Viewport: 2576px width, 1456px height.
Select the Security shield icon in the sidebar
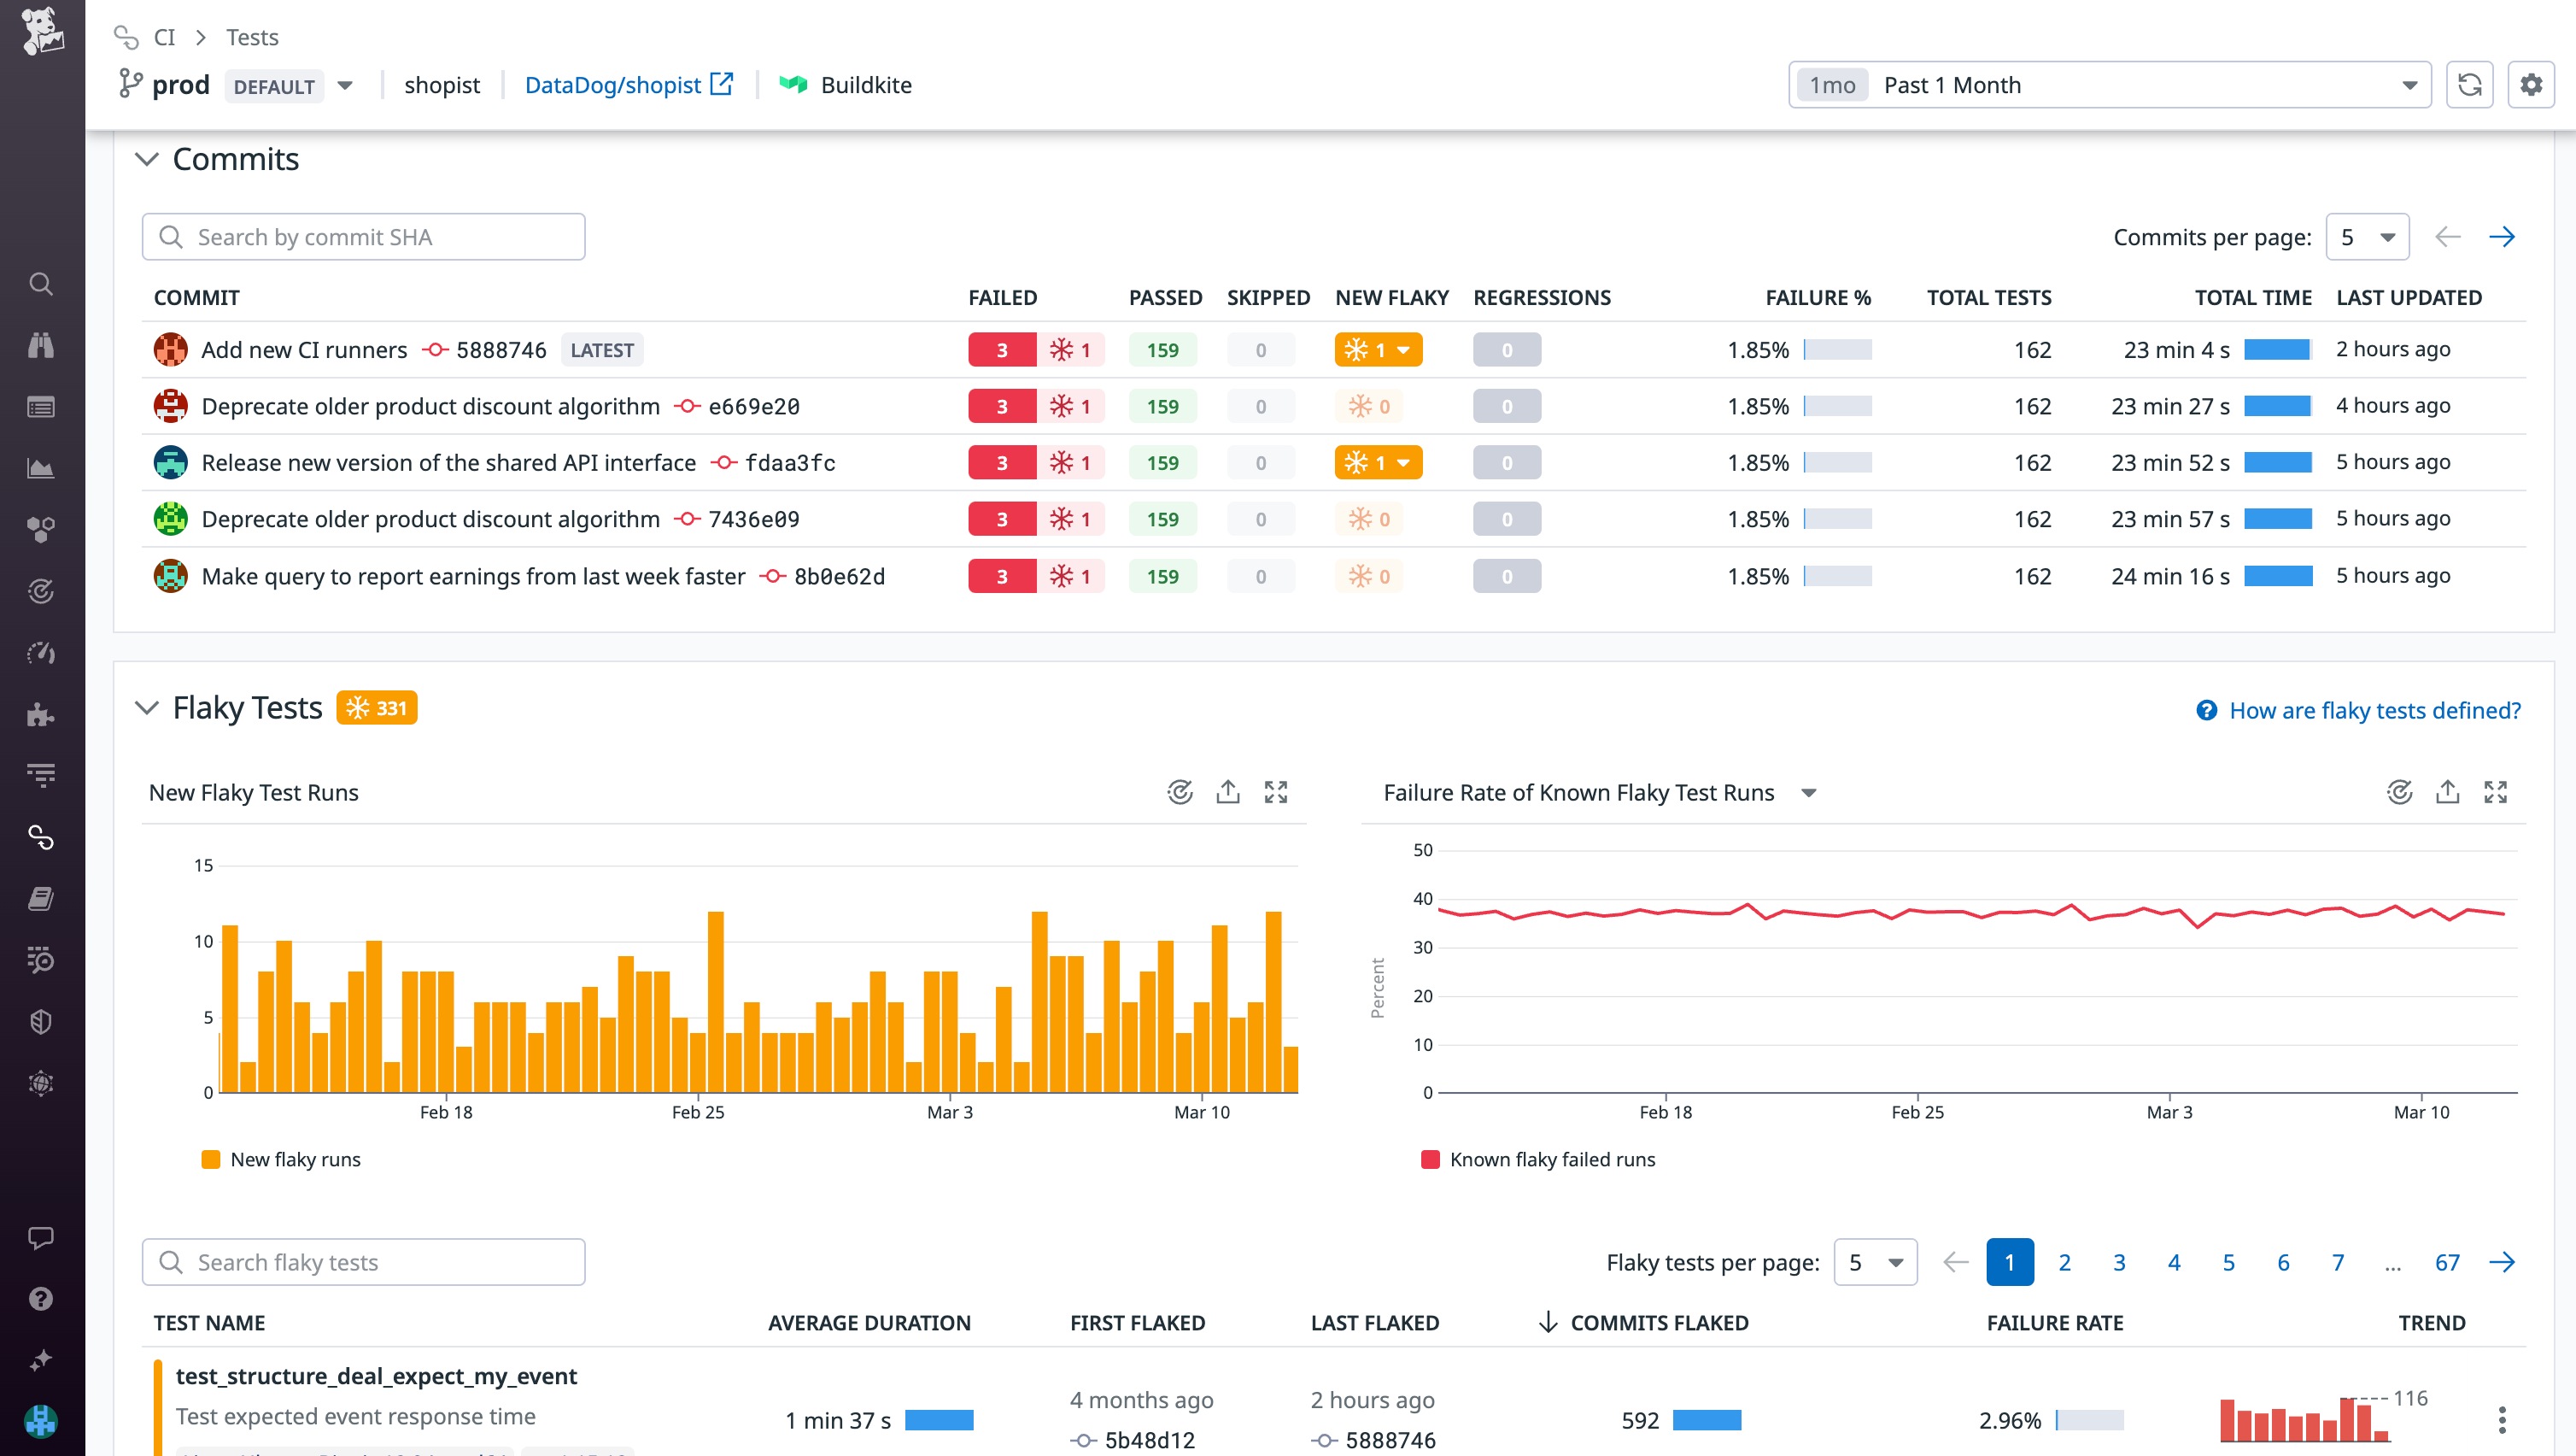40,1021
